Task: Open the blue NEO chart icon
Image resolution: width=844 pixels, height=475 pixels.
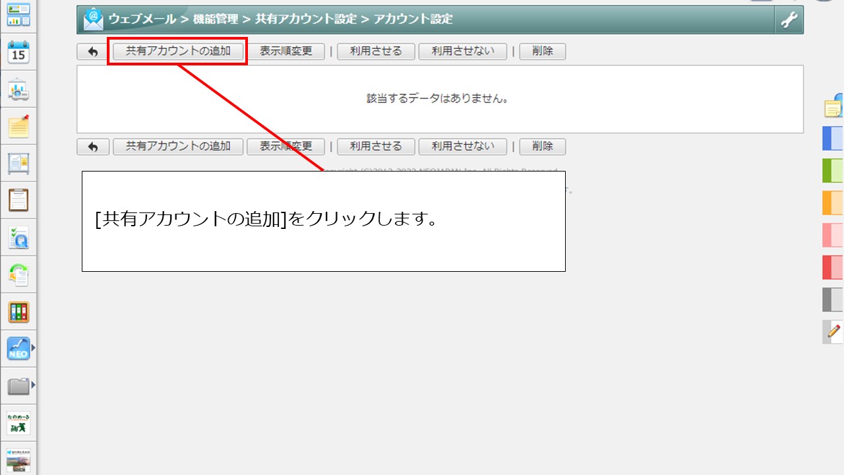Action: pos(18,348)
